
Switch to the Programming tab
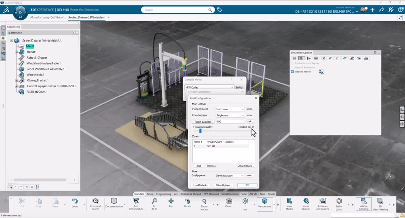pos(164,194)
